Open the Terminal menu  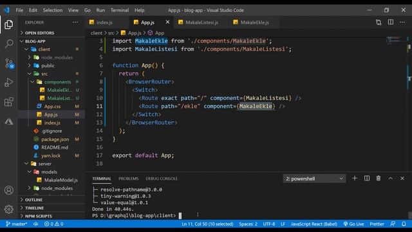point(120,10)
